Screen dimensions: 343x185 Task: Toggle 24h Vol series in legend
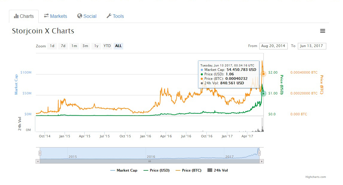pos(218,170)
